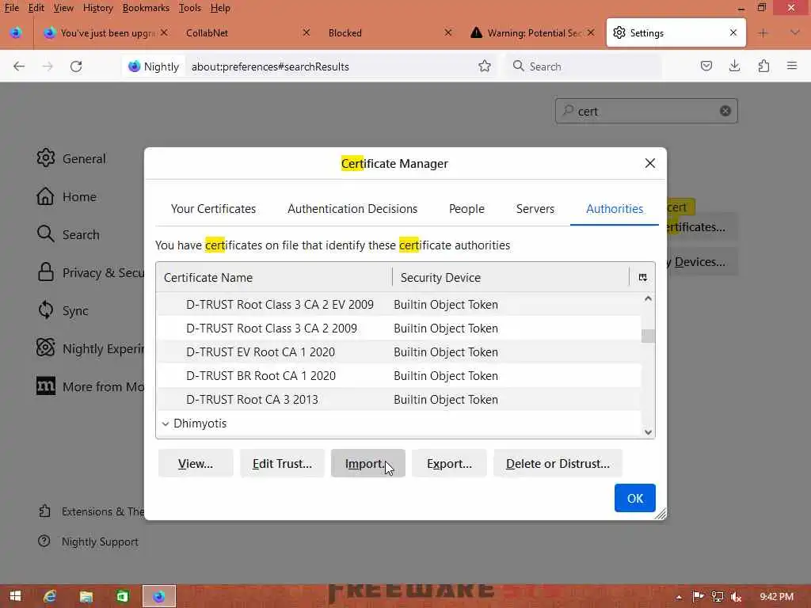
Task: Click the muted volume tray icon
Action: (x=736, y=597)
